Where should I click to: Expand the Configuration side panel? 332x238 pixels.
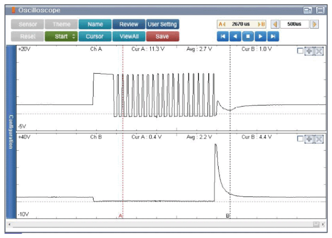click(11, 132)
